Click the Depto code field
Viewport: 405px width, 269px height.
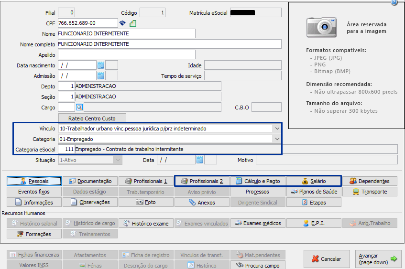[x=66, y=86]
